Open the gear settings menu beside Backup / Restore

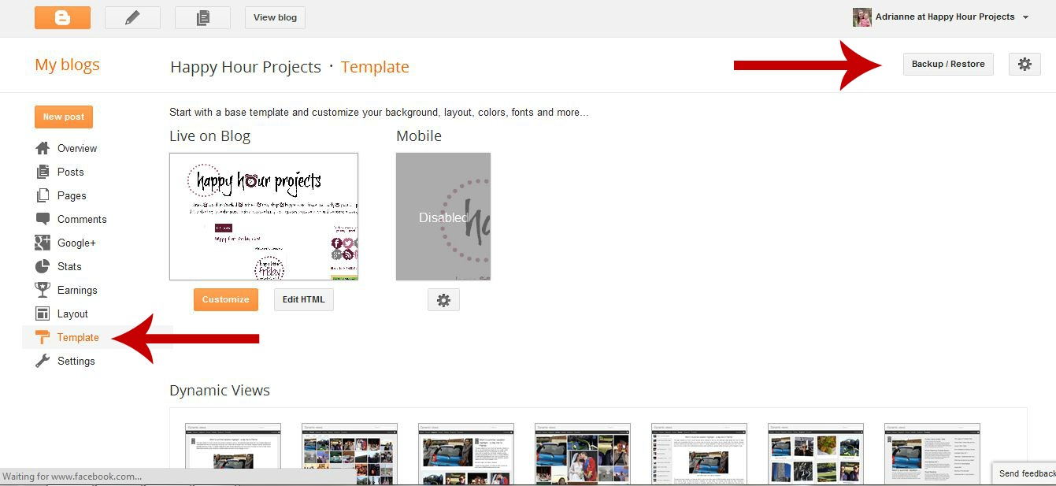coord(1025,64)
